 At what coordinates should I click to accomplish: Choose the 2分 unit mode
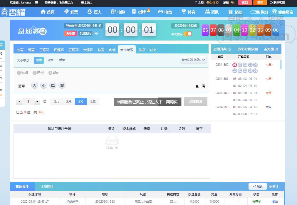(81, 101)
